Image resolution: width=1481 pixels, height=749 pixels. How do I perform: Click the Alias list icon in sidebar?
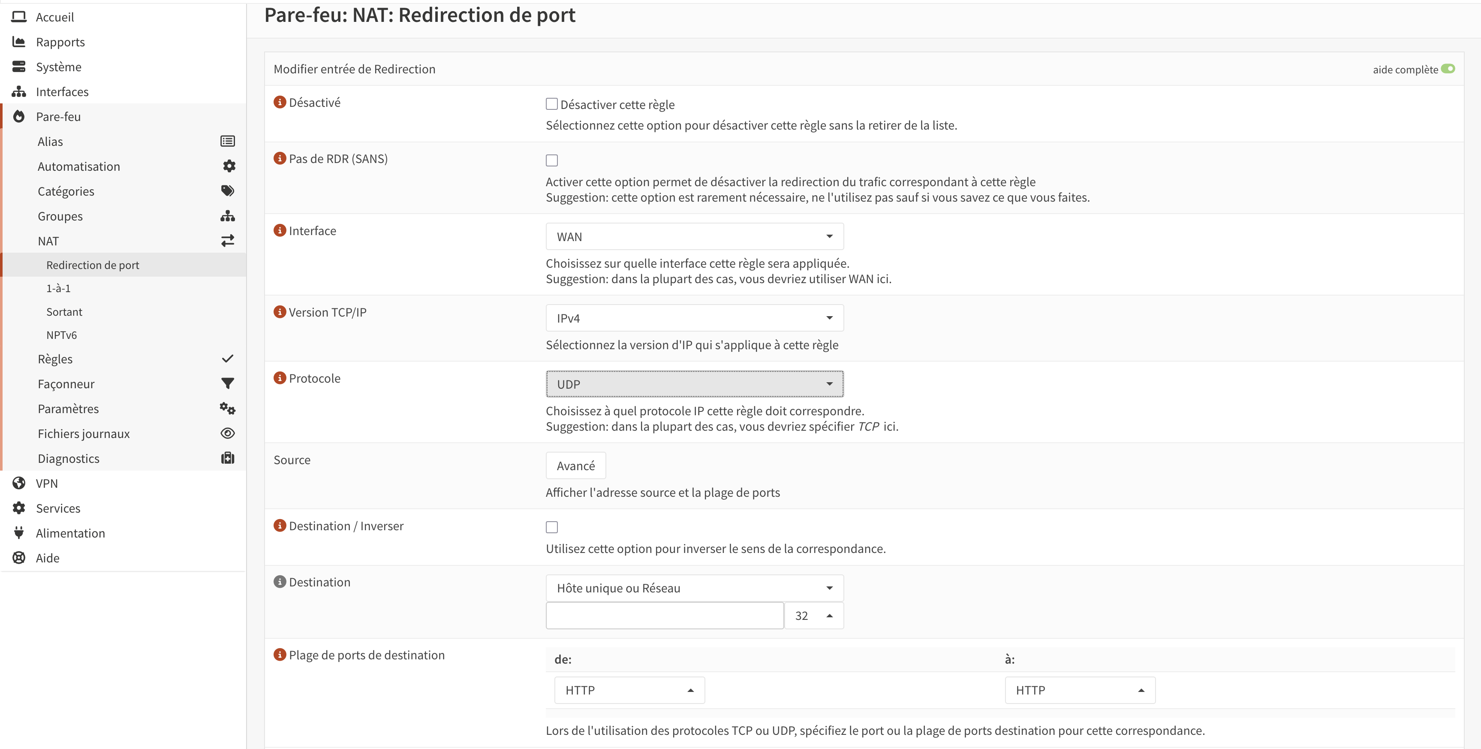tap(228, 141)
